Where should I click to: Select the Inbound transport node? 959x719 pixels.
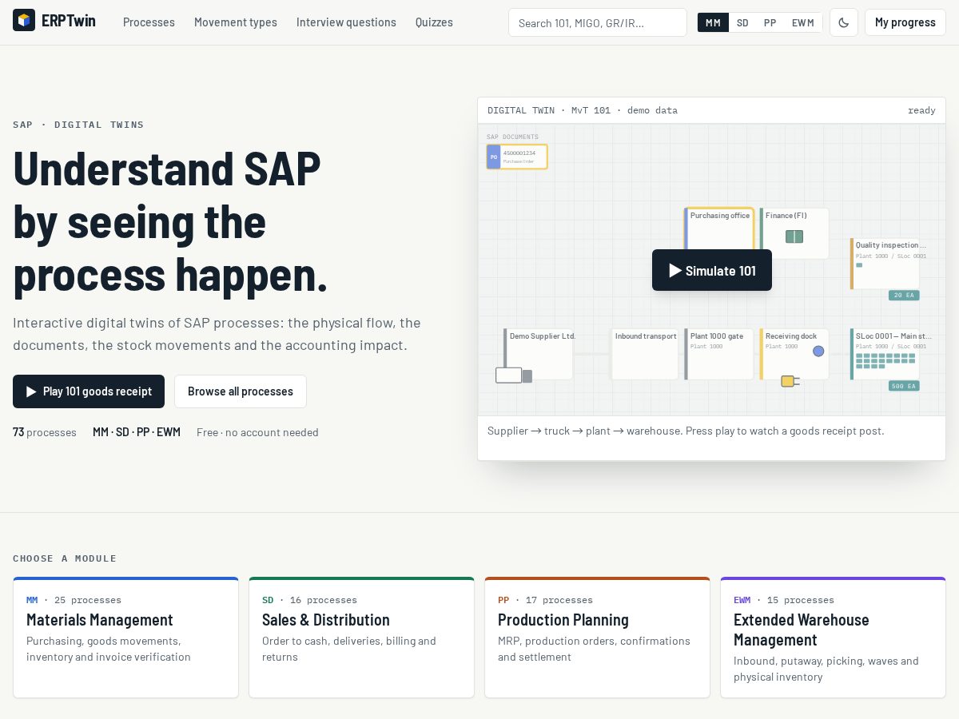(645, 354)
